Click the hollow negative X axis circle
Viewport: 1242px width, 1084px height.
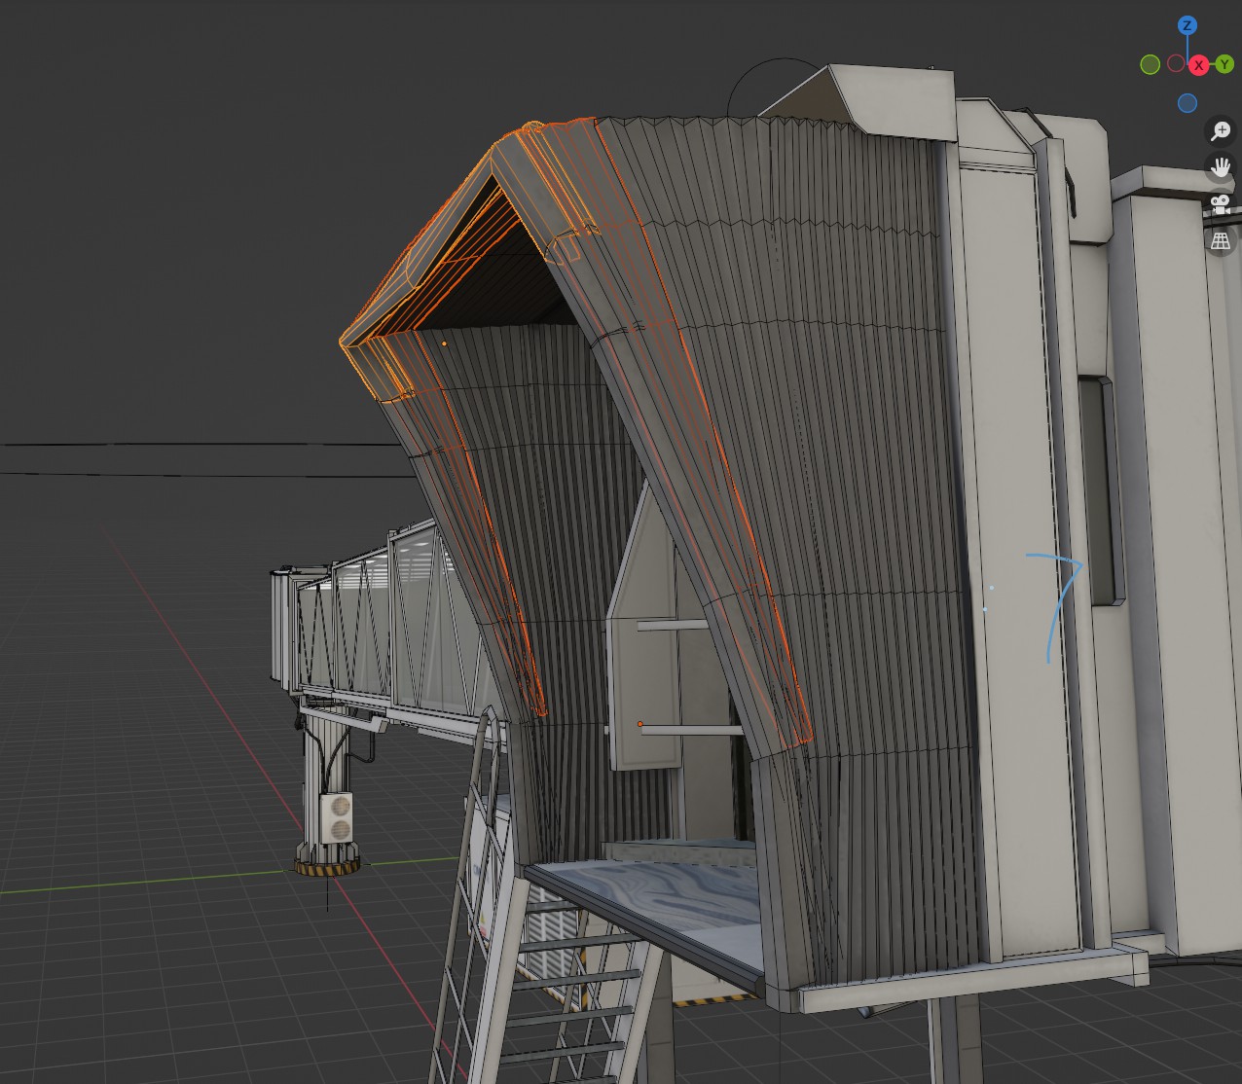point(1176,64)
